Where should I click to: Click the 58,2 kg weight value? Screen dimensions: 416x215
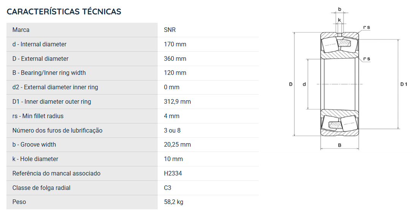(x=174, y=202)
